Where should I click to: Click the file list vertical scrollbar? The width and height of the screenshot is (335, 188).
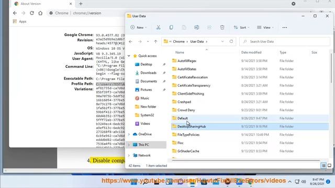(x=331, y=68)
